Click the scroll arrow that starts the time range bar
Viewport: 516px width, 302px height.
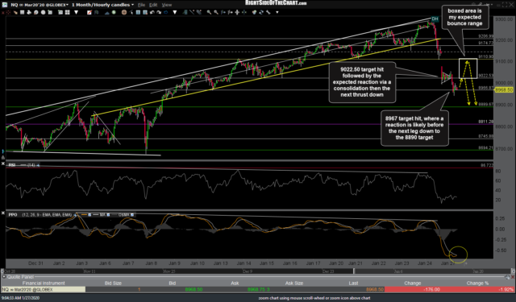tap(2, 271)
